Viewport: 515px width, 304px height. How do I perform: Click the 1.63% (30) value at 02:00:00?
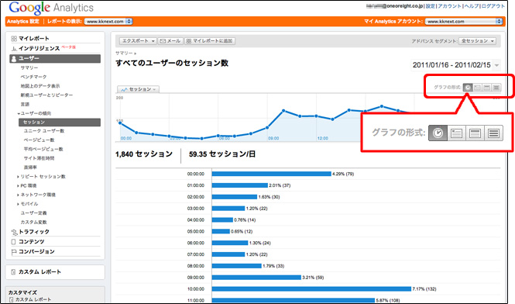click(269, 197)
